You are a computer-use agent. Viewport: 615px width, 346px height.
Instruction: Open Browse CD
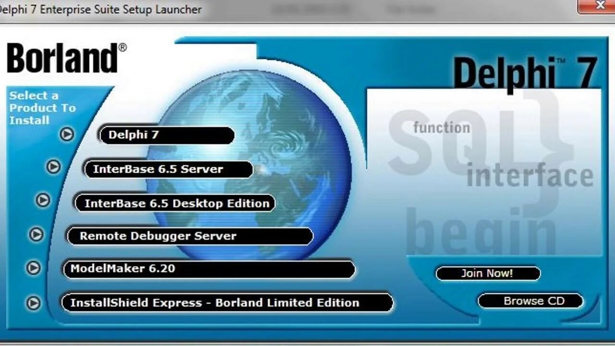coord(530,301)
